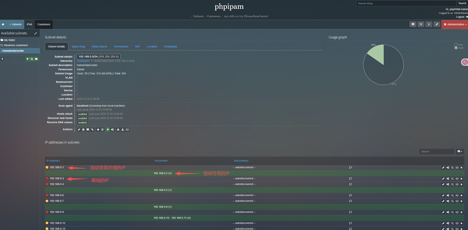Toggle the Used legend box in Usage graph
The height and width of the screenshot is (230, 468).
pos(456,48)
